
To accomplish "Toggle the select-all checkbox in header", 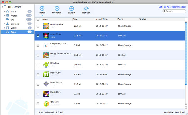I will 38,19.
